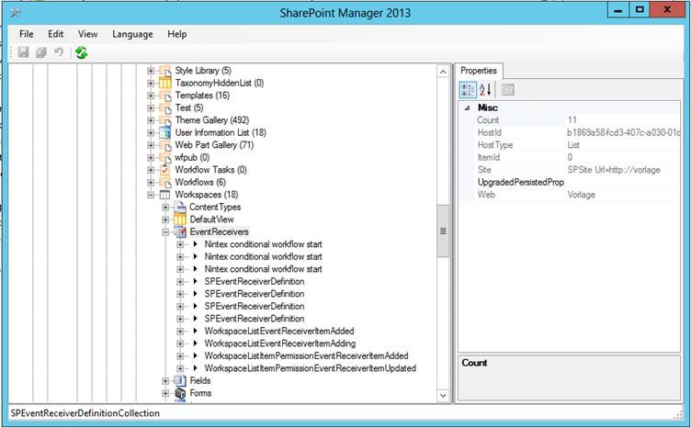
Task: Select the User Information List icon
Action: [x=165, y=132]
